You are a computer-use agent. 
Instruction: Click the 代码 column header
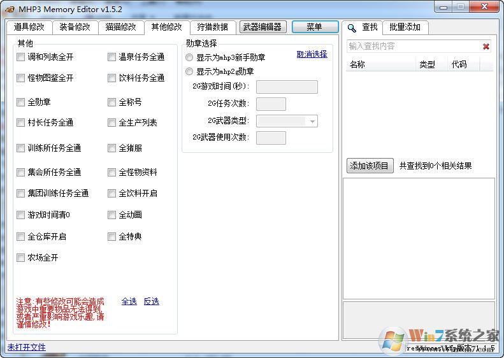click(x=463, y=64)
